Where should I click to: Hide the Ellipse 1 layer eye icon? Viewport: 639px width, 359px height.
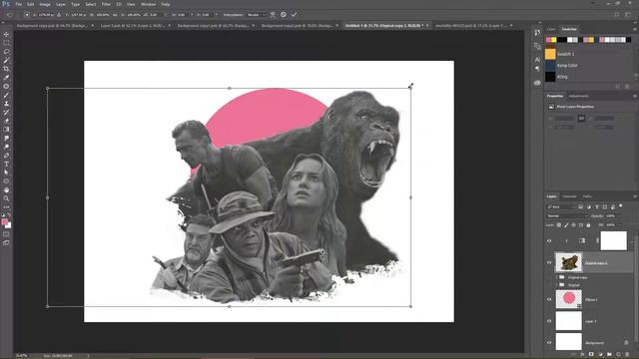(x=549, y=299)
